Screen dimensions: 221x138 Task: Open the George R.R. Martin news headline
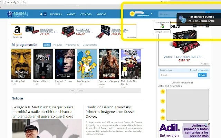pyautogui.click(x=43, y=112)
